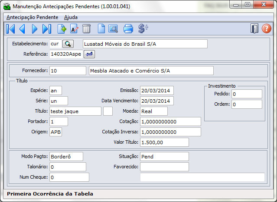277x202 pixels.
Task: Click the Espécie field
Action: click(55, 91)
